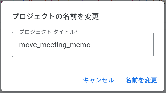The image size is (166, 93).
Task: Click the empty area inside title field
Action: click(122, 45)
